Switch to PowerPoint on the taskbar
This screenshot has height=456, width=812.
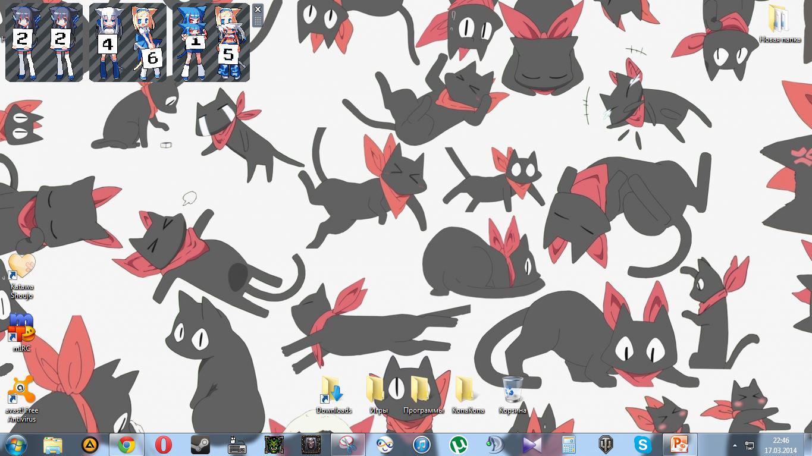point(679,445)
